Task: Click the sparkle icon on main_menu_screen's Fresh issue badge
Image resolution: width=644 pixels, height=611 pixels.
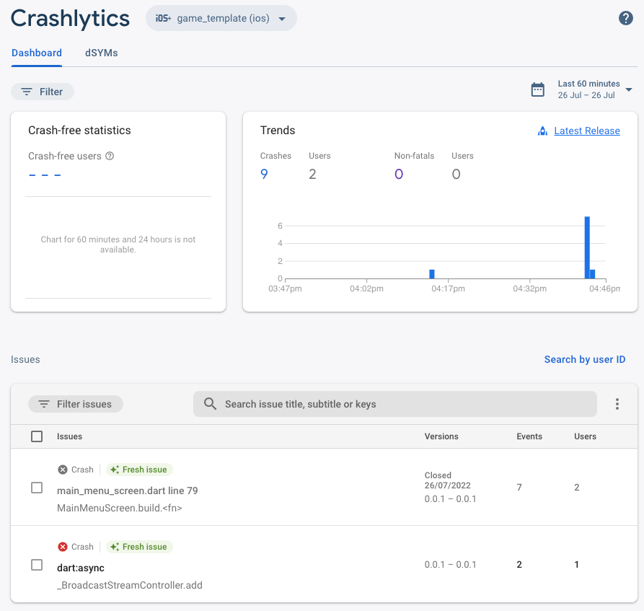Action: [x=115, y=470]
